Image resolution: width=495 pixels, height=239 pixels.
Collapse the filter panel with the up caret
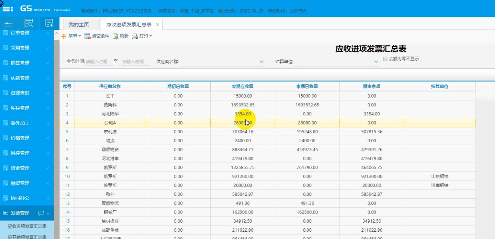pyautogui.click(x=57, y=34)
